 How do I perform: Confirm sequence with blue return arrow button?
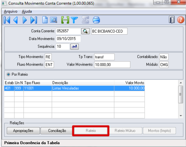(x=75, y=46)
